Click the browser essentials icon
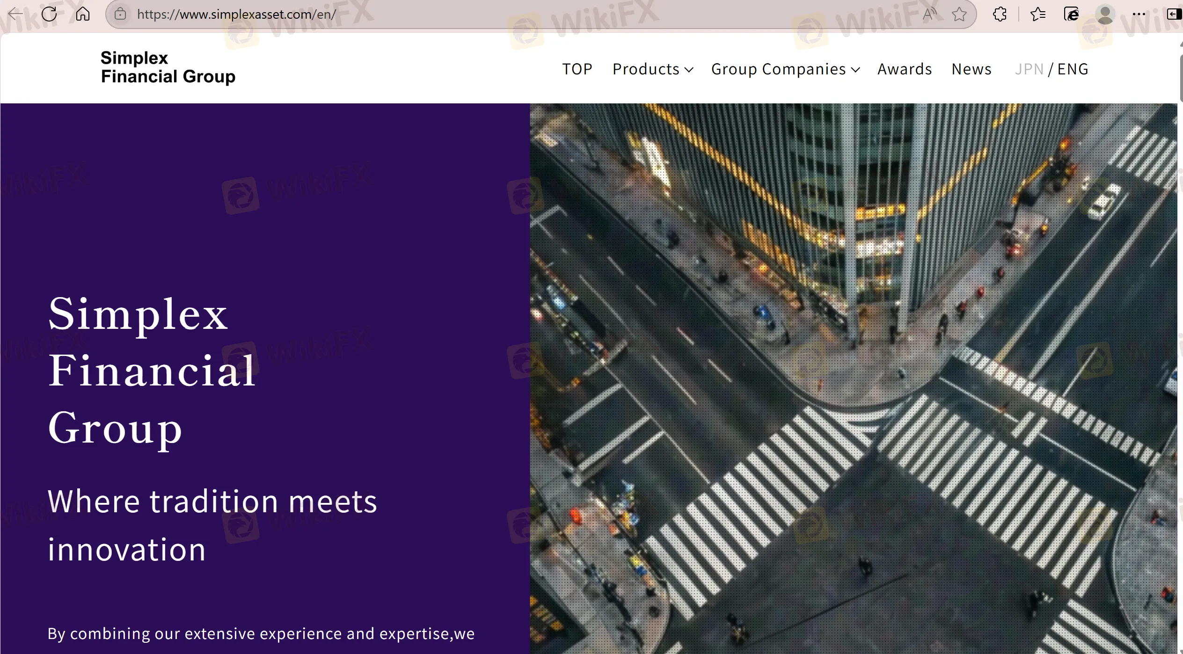 1071,14
